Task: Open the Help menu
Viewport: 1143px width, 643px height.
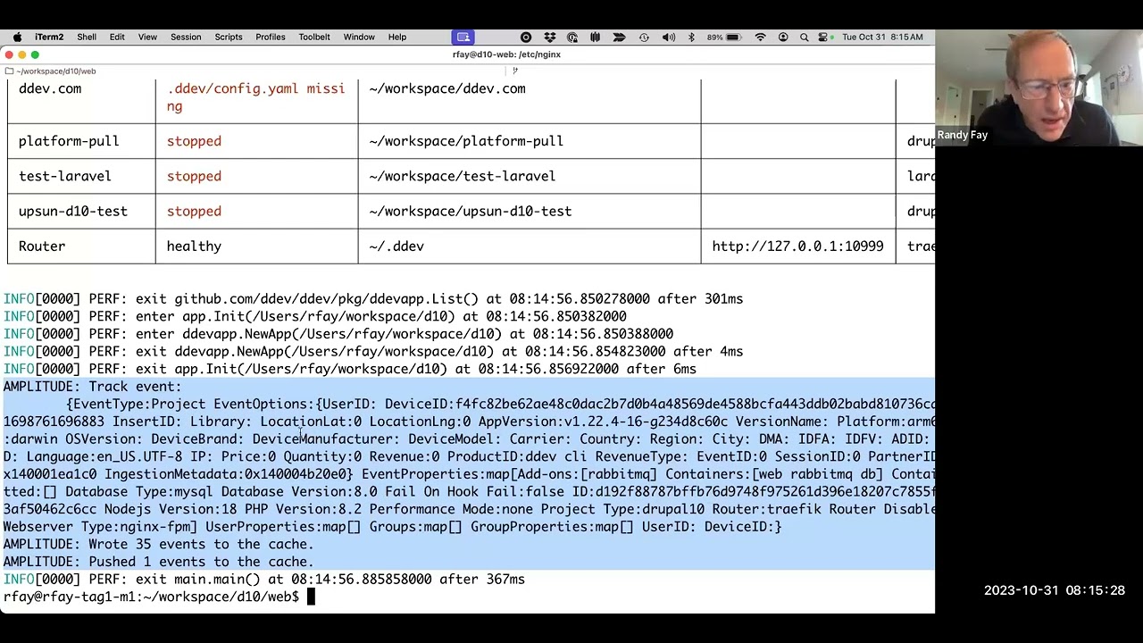Action: tap(397, 38)
